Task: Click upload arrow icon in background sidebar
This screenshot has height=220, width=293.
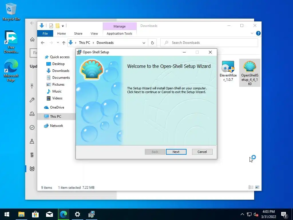Action: [32, 86]
